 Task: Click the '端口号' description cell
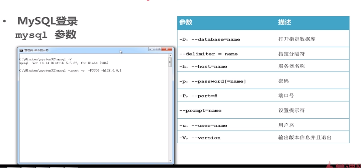point(286,96)
